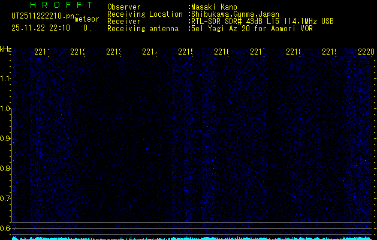Click the 'Observer' label
The height and width of the screenshot is (240, 377).
124,7
